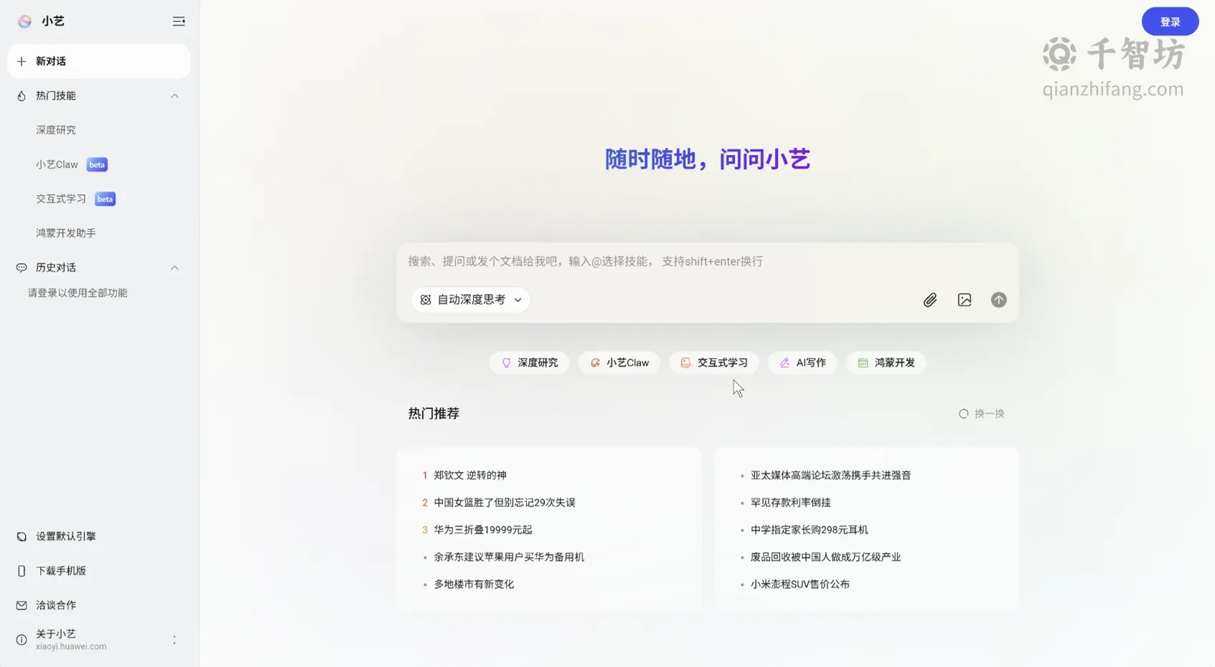Select the 交互式学习 skill chip

pyautogui.click(x=714, y=363)
